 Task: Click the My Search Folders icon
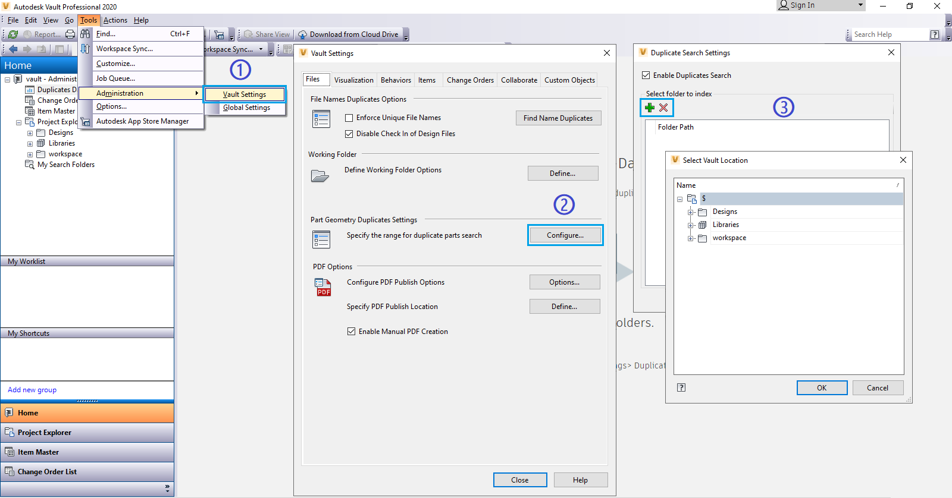(30, 165)
